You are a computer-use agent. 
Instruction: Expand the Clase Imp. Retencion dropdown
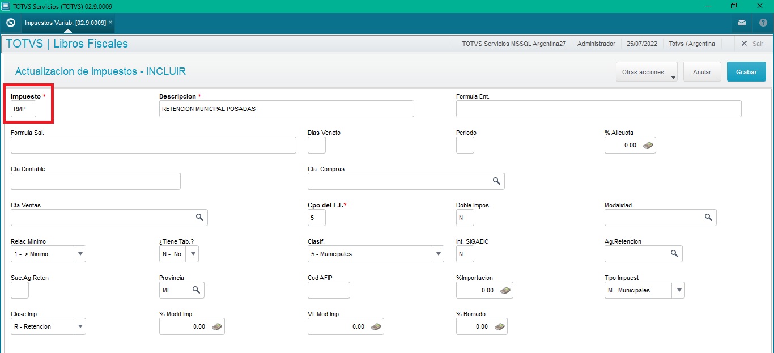pyautogui.click(x=79, y=326)
